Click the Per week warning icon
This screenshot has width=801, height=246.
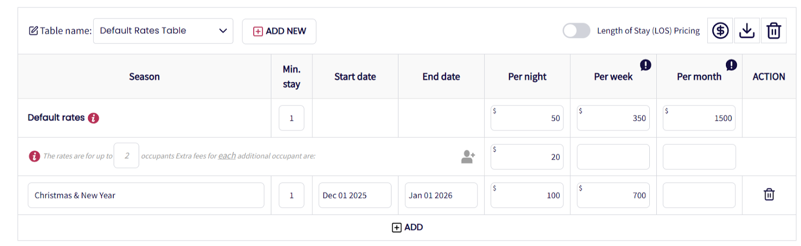[x=645, y=65]
